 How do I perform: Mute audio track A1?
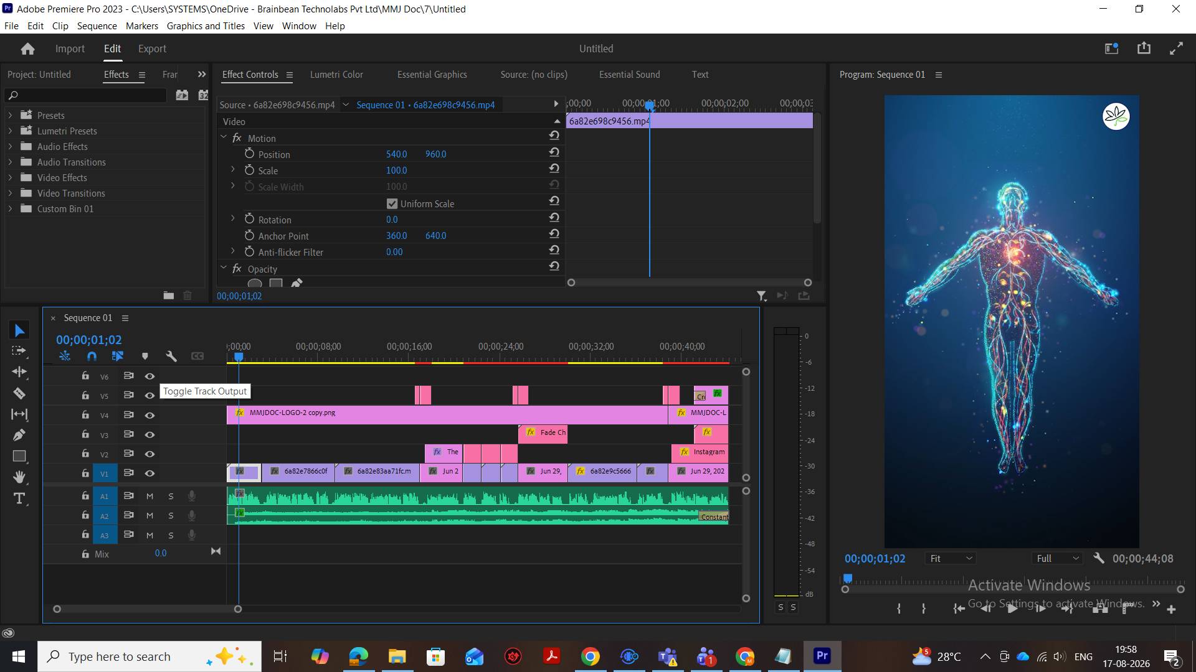click(149, 497)
